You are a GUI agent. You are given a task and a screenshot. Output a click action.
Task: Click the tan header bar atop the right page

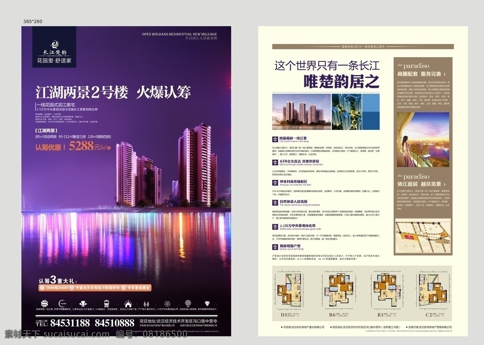363,47
